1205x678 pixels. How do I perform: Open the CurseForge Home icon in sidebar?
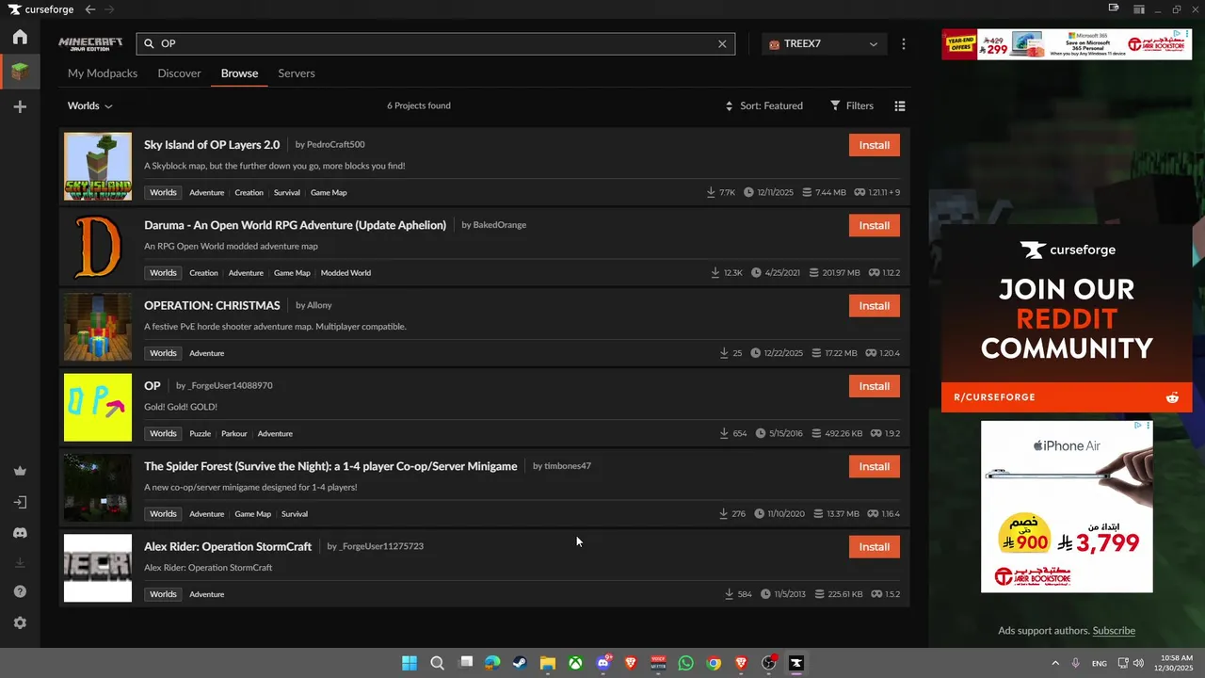tap(20, 38)
